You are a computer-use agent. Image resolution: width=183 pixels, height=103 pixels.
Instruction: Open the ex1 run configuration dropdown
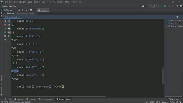(x=154, y=6)
